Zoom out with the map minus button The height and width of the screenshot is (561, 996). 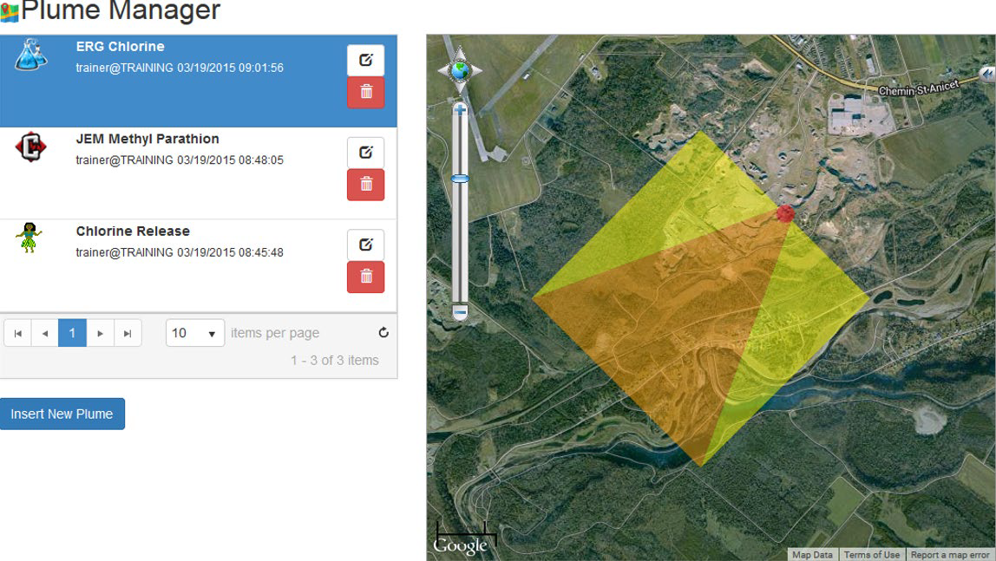(460, 311)
